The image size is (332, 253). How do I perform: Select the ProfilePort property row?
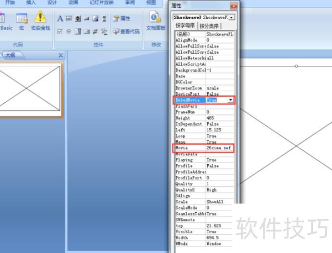204,178
